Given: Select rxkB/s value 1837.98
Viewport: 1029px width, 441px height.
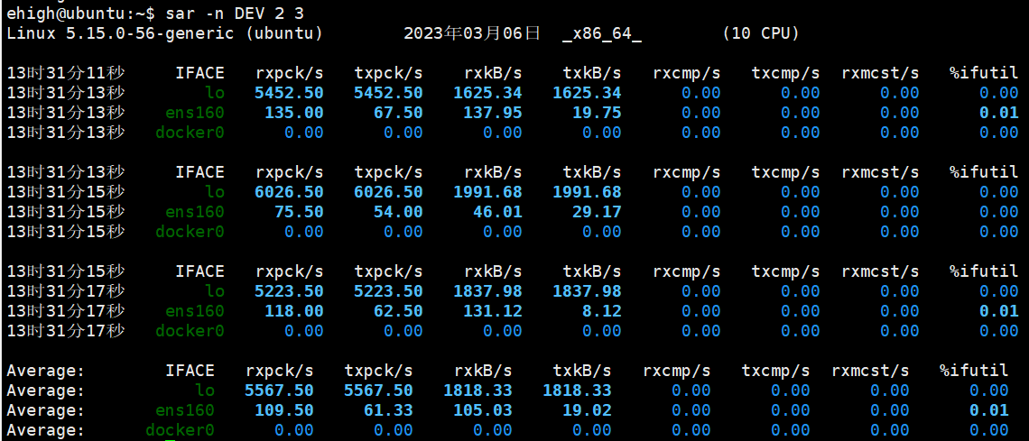Looking at the screenshot, I should coord(487,291).
